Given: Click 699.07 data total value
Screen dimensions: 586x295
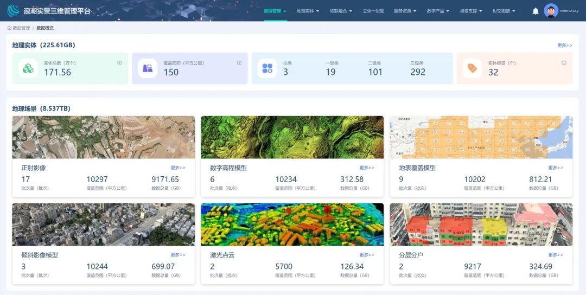Looking at the screenshot, I should (x=163, y=267).
